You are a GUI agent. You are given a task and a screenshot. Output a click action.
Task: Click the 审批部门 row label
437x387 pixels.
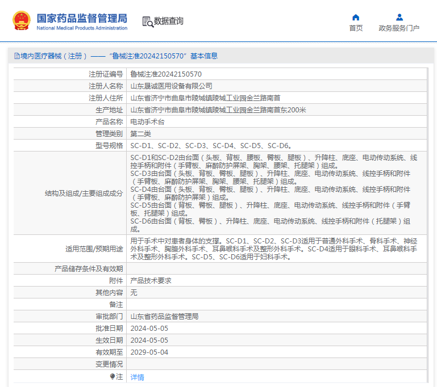(x=109, y=316)
